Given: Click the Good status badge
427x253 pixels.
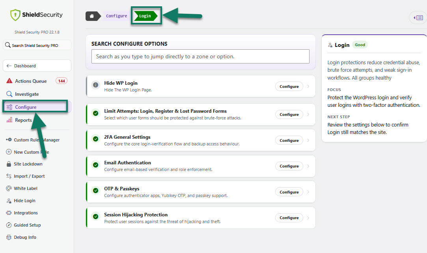Looking at the screenshot, I should [x=360, y=45].
